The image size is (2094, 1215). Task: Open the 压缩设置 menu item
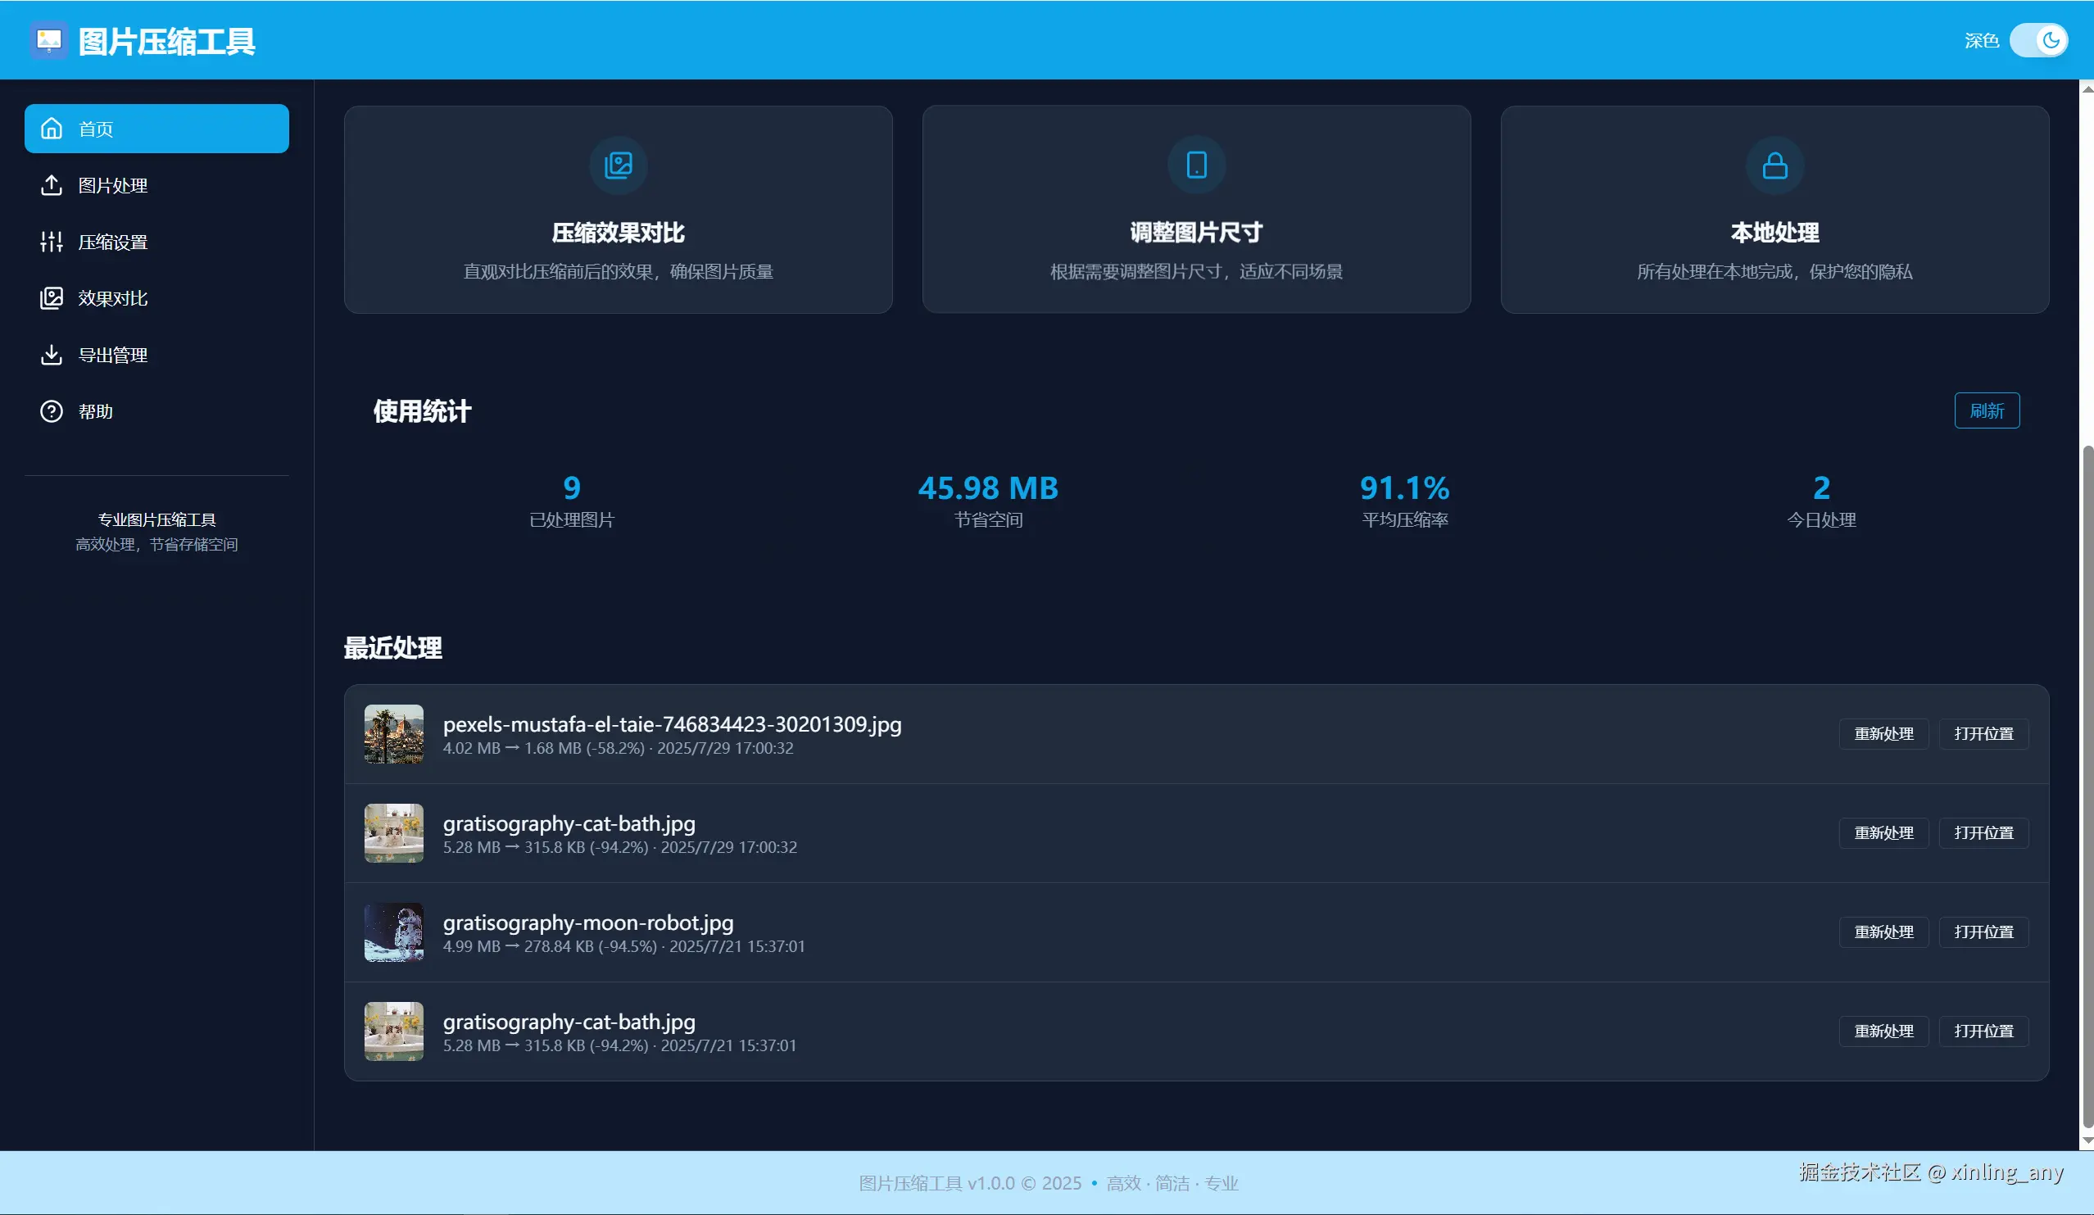[113, 242]
